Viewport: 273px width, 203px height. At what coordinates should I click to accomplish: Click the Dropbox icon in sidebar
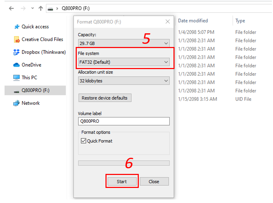tap(16, 52)
